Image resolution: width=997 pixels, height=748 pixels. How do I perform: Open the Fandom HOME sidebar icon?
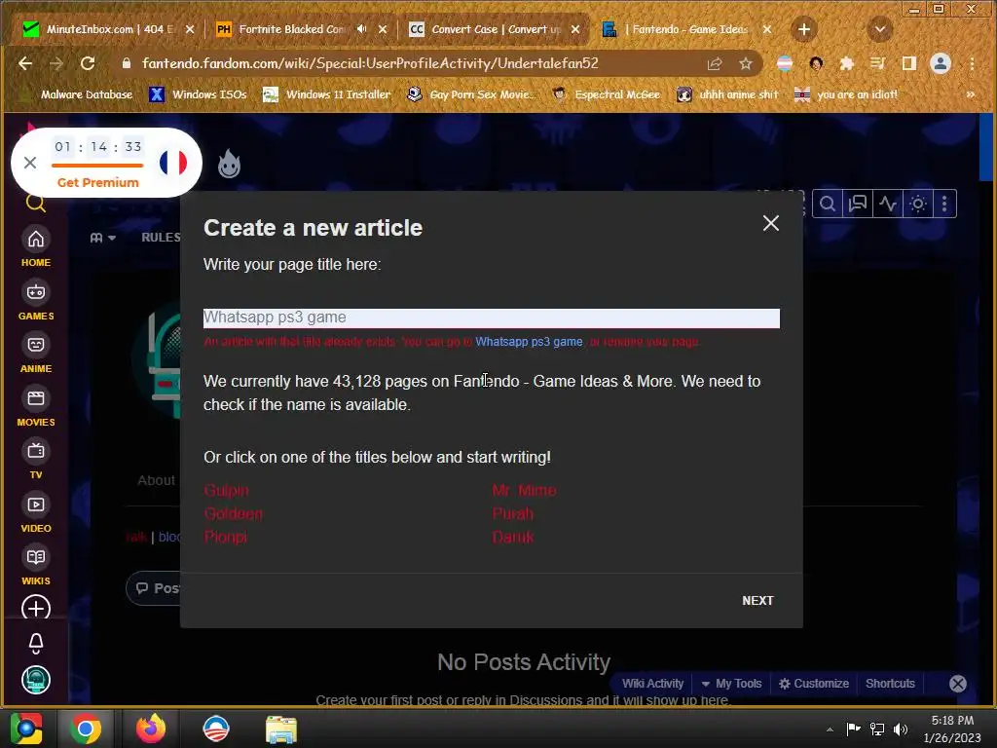(36, 247)
